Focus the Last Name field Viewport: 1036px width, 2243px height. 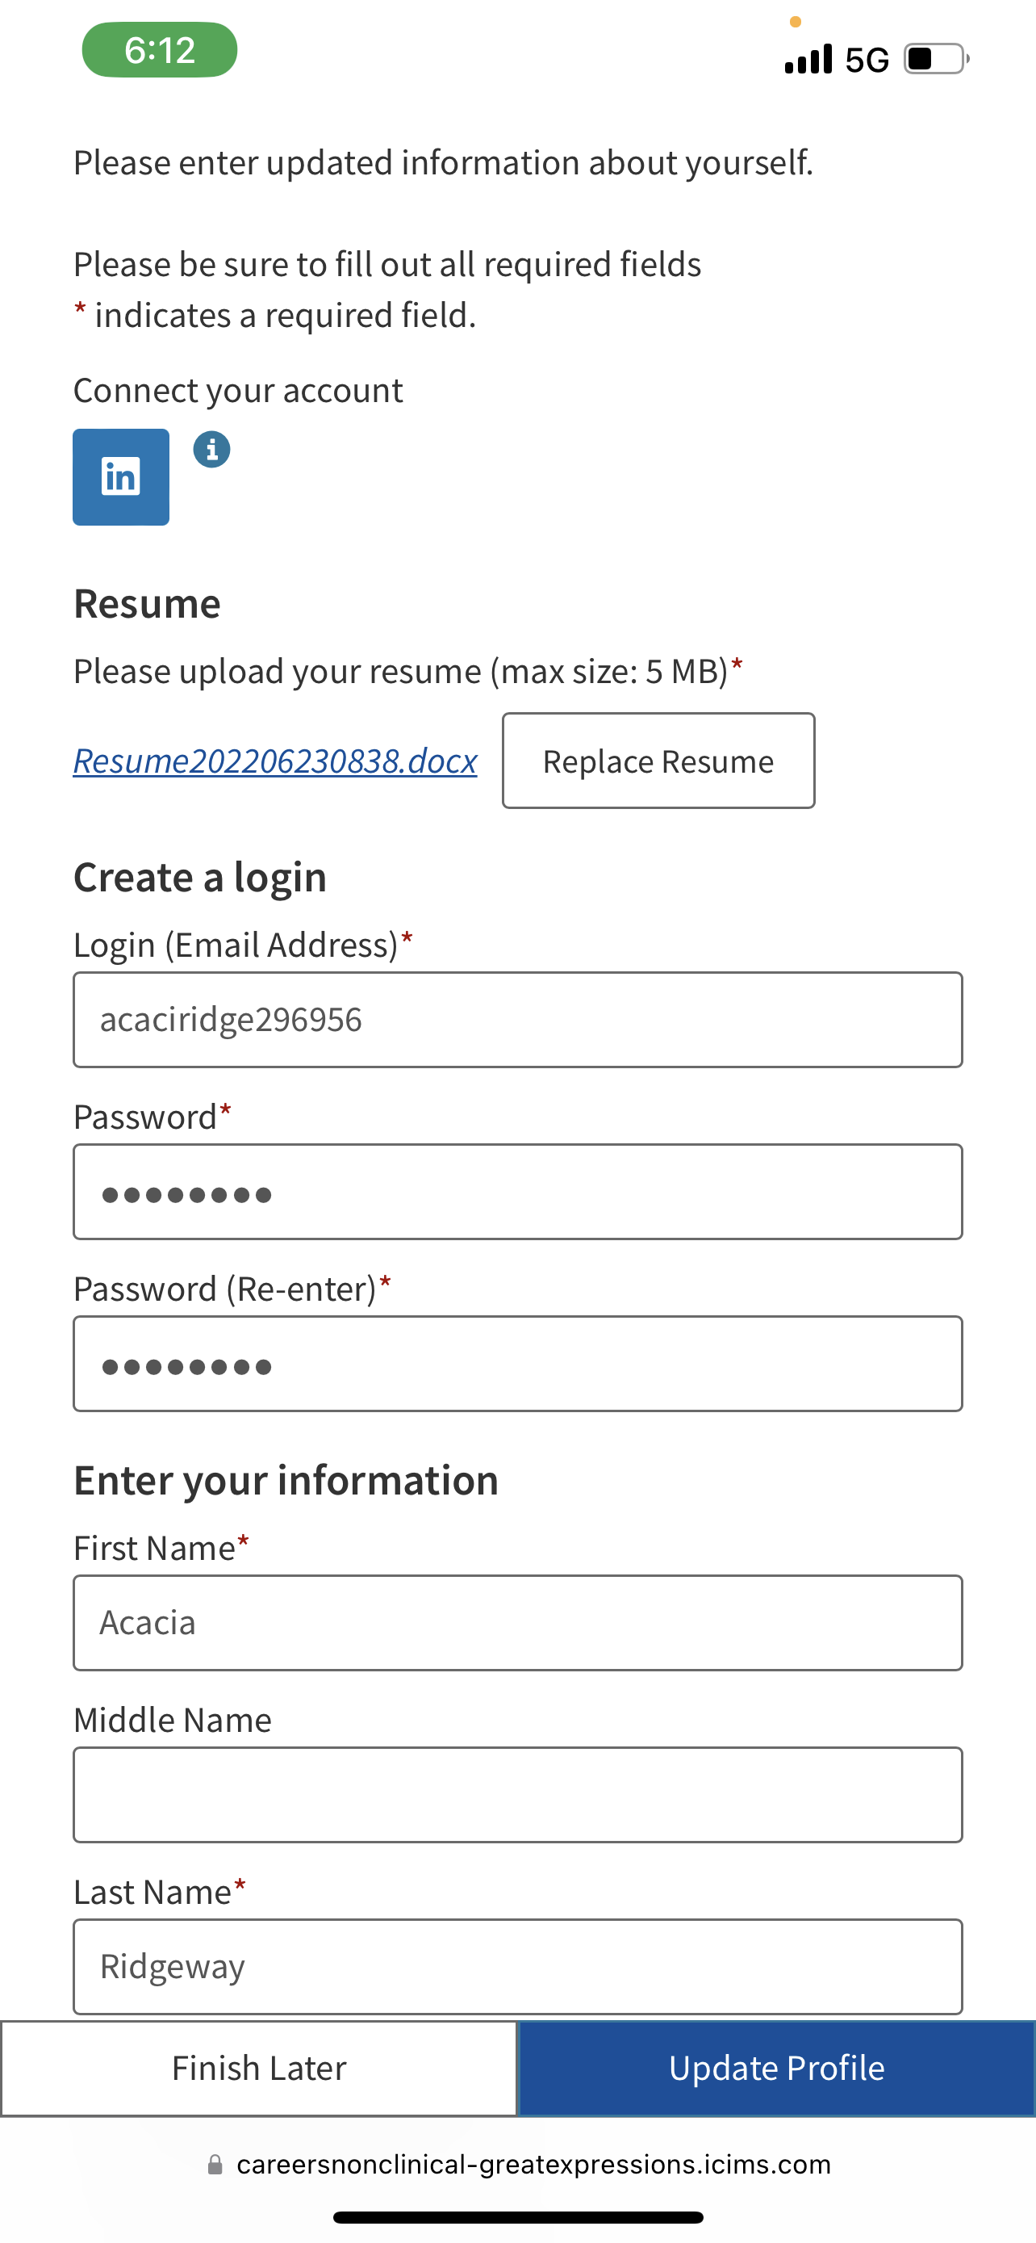[517, 1966]
